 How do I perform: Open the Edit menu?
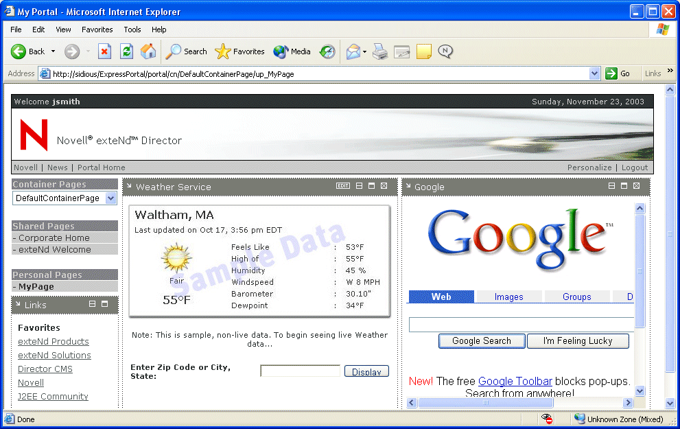point(38,30)
